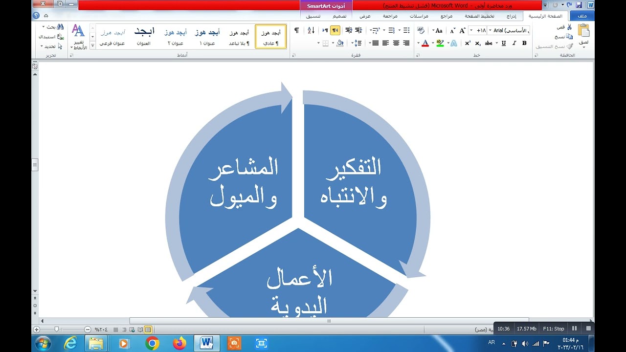The height and width of the screenshot is (352, 626).
Task: Switch to مراسلات Mailings tab
Action: pos(419,16)
